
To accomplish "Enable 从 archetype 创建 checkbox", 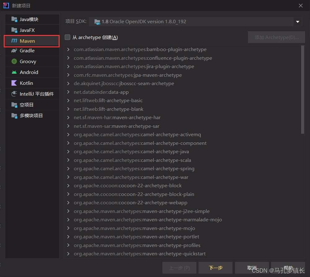I will coord(67,37).
